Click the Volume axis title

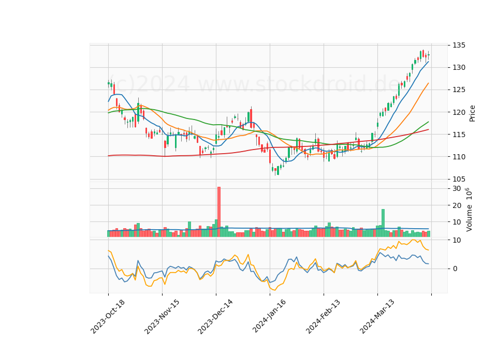469,210
